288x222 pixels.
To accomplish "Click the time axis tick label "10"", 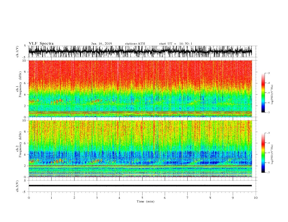I will click(x=256, y=198).
